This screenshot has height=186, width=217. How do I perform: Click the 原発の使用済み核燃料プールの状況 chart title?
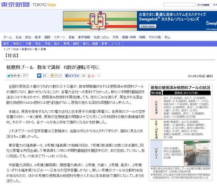(180, 88)
